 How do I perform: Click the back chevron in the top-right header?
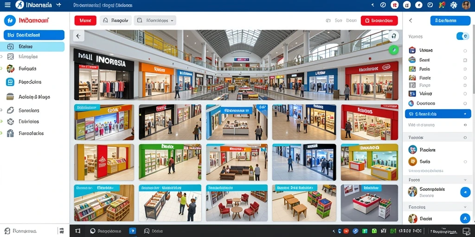pyautogui.click(x=372, y=5)
